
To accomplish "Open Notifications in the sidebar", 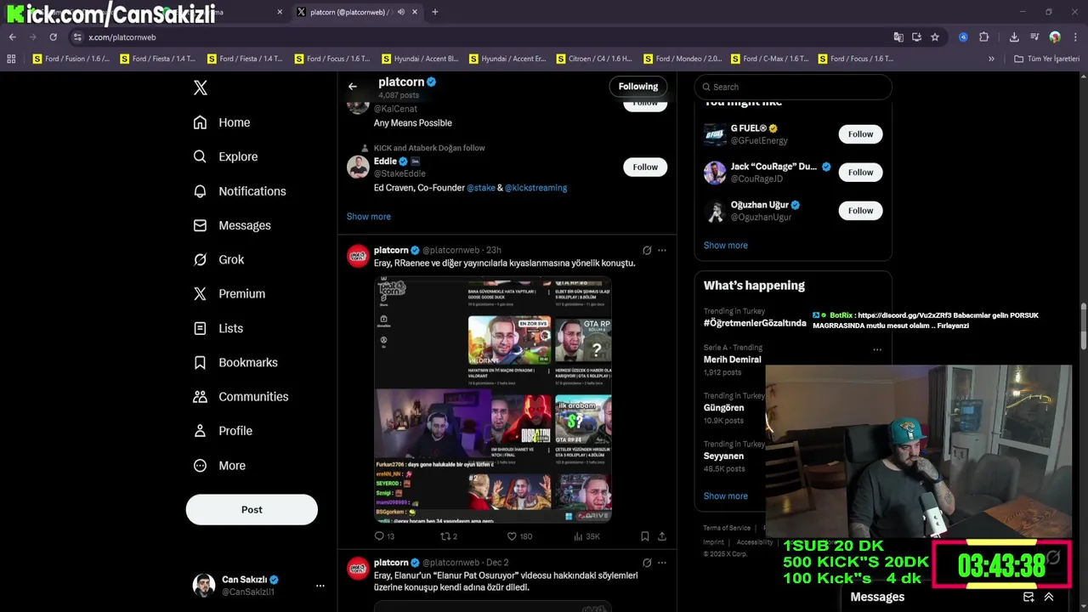I will click(x=240, y=191).
